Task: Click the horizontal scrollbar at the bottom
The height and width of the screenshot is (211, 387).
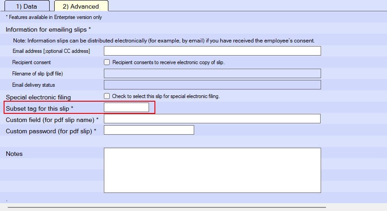Action: (167, 208)
